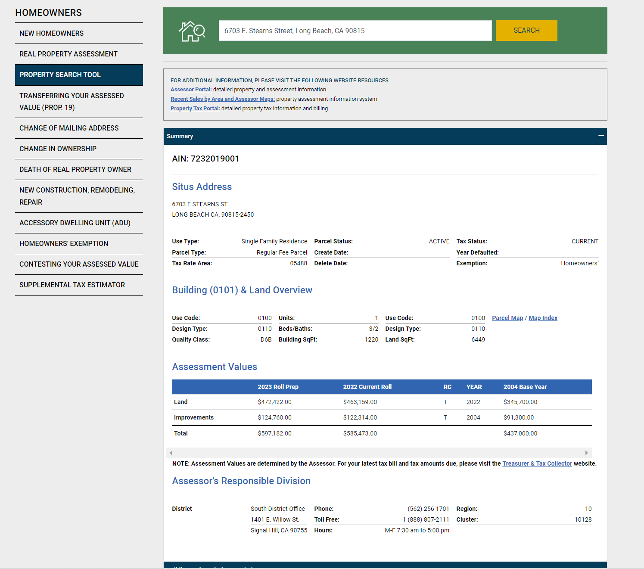Click the Signal Hill, CA 90755 text
Screen dimensions: 644x569
(279, 530)
